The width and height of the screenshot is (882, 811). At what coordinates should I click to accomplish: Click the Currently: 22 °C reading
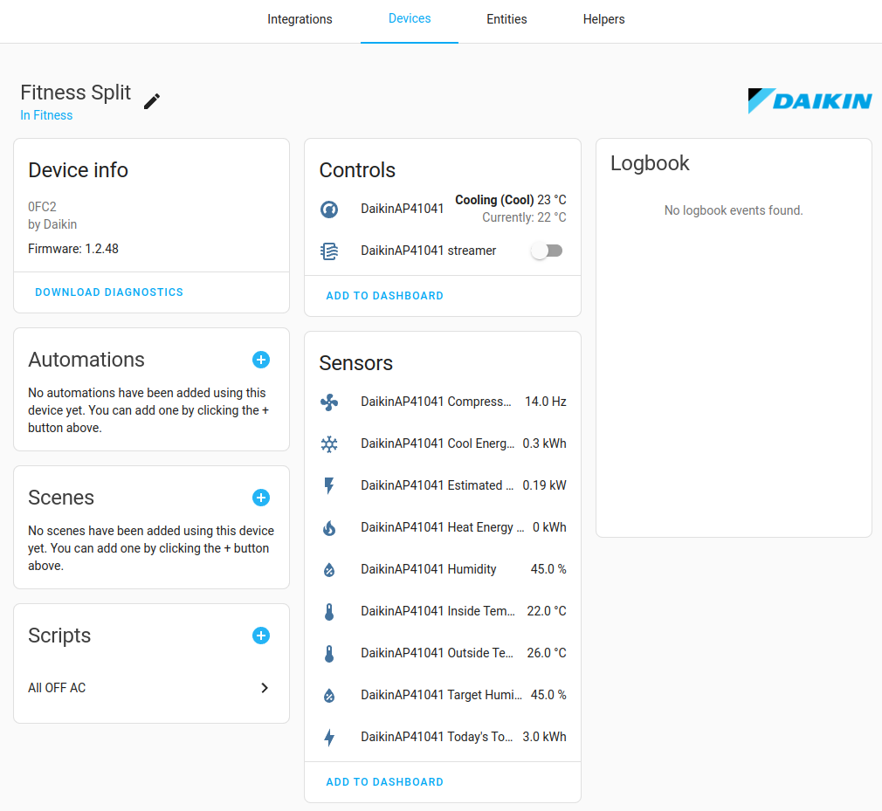pyautogui.click(x=524, y=217)
